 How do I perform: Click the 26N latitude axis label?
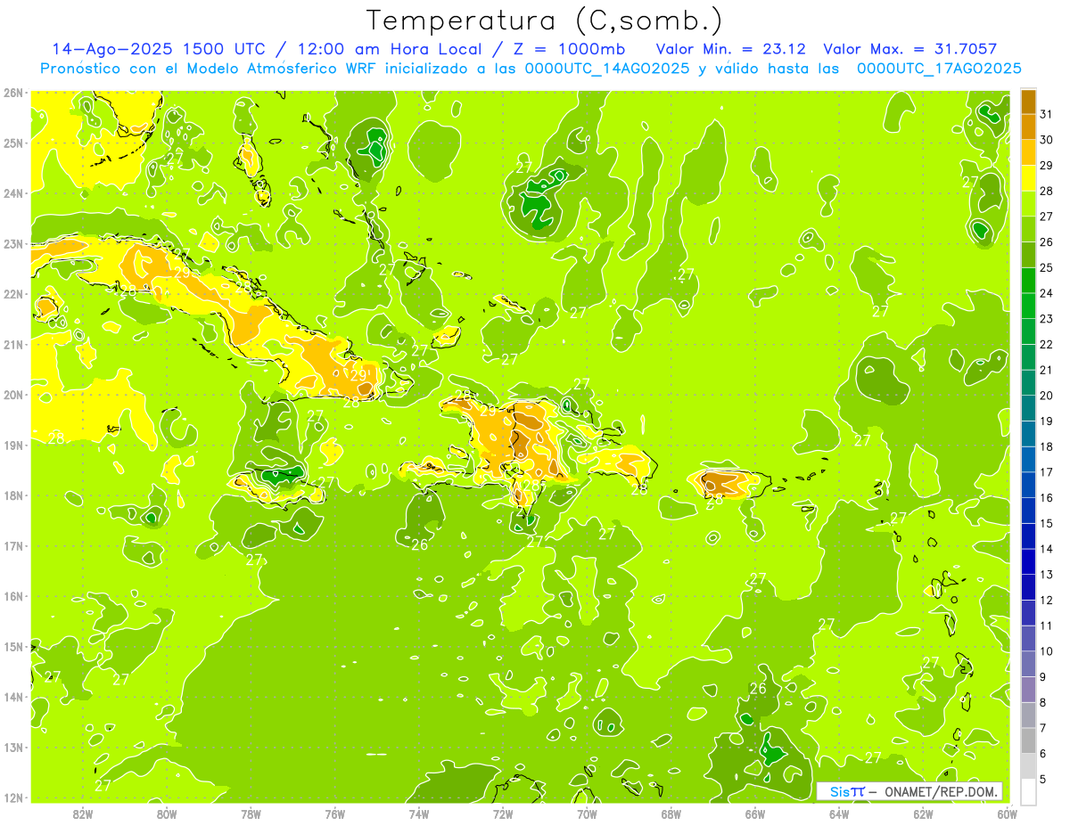[12, 93]
